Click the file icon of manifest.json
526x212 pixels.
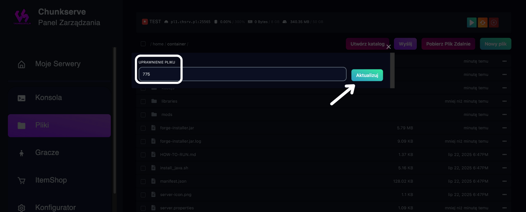coord(153,181)
